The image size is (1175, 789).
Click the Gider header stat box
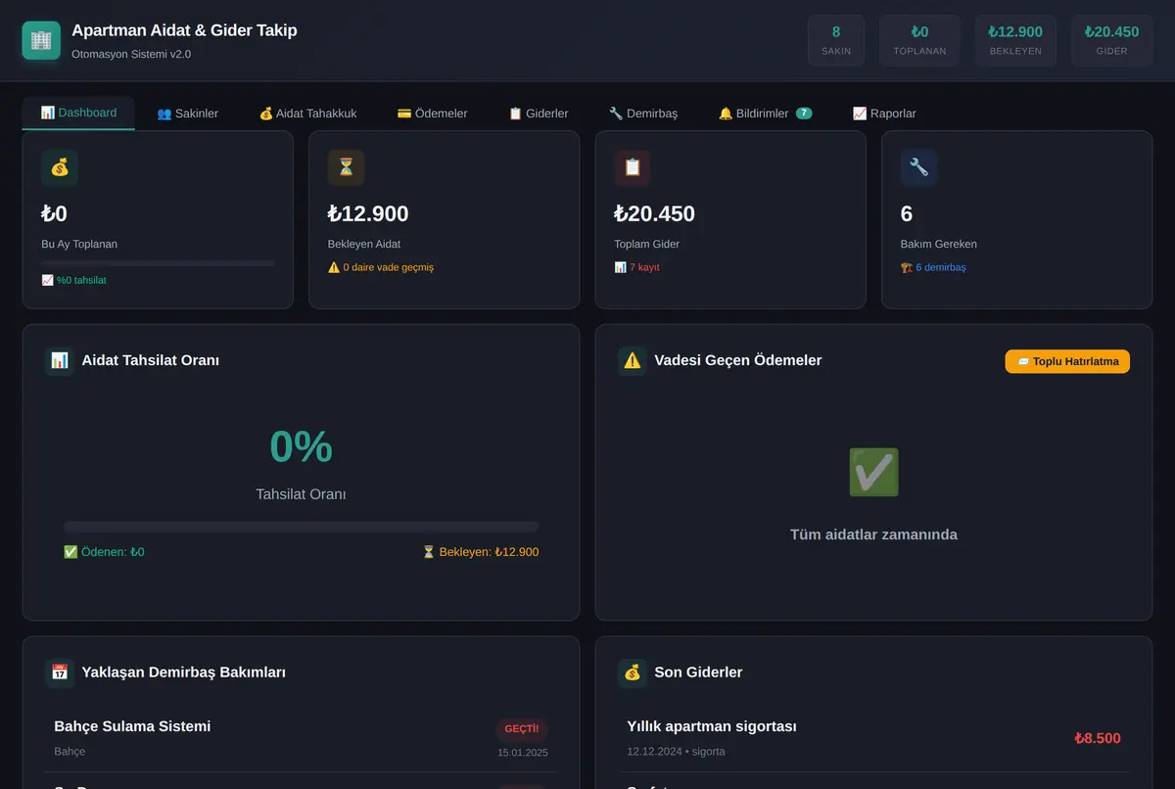pos(1112,40)
